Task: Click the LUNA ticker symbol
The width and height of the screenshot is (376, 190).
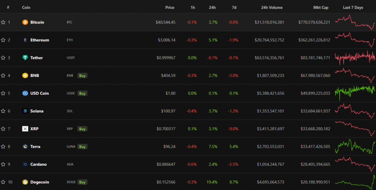Action: [x=71, y=146]
